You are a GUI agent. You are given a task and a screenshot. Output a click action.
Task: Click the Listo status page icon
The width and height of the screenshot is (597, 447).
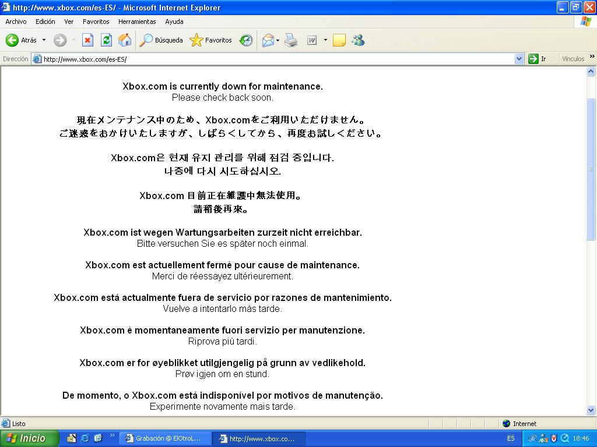6,424
